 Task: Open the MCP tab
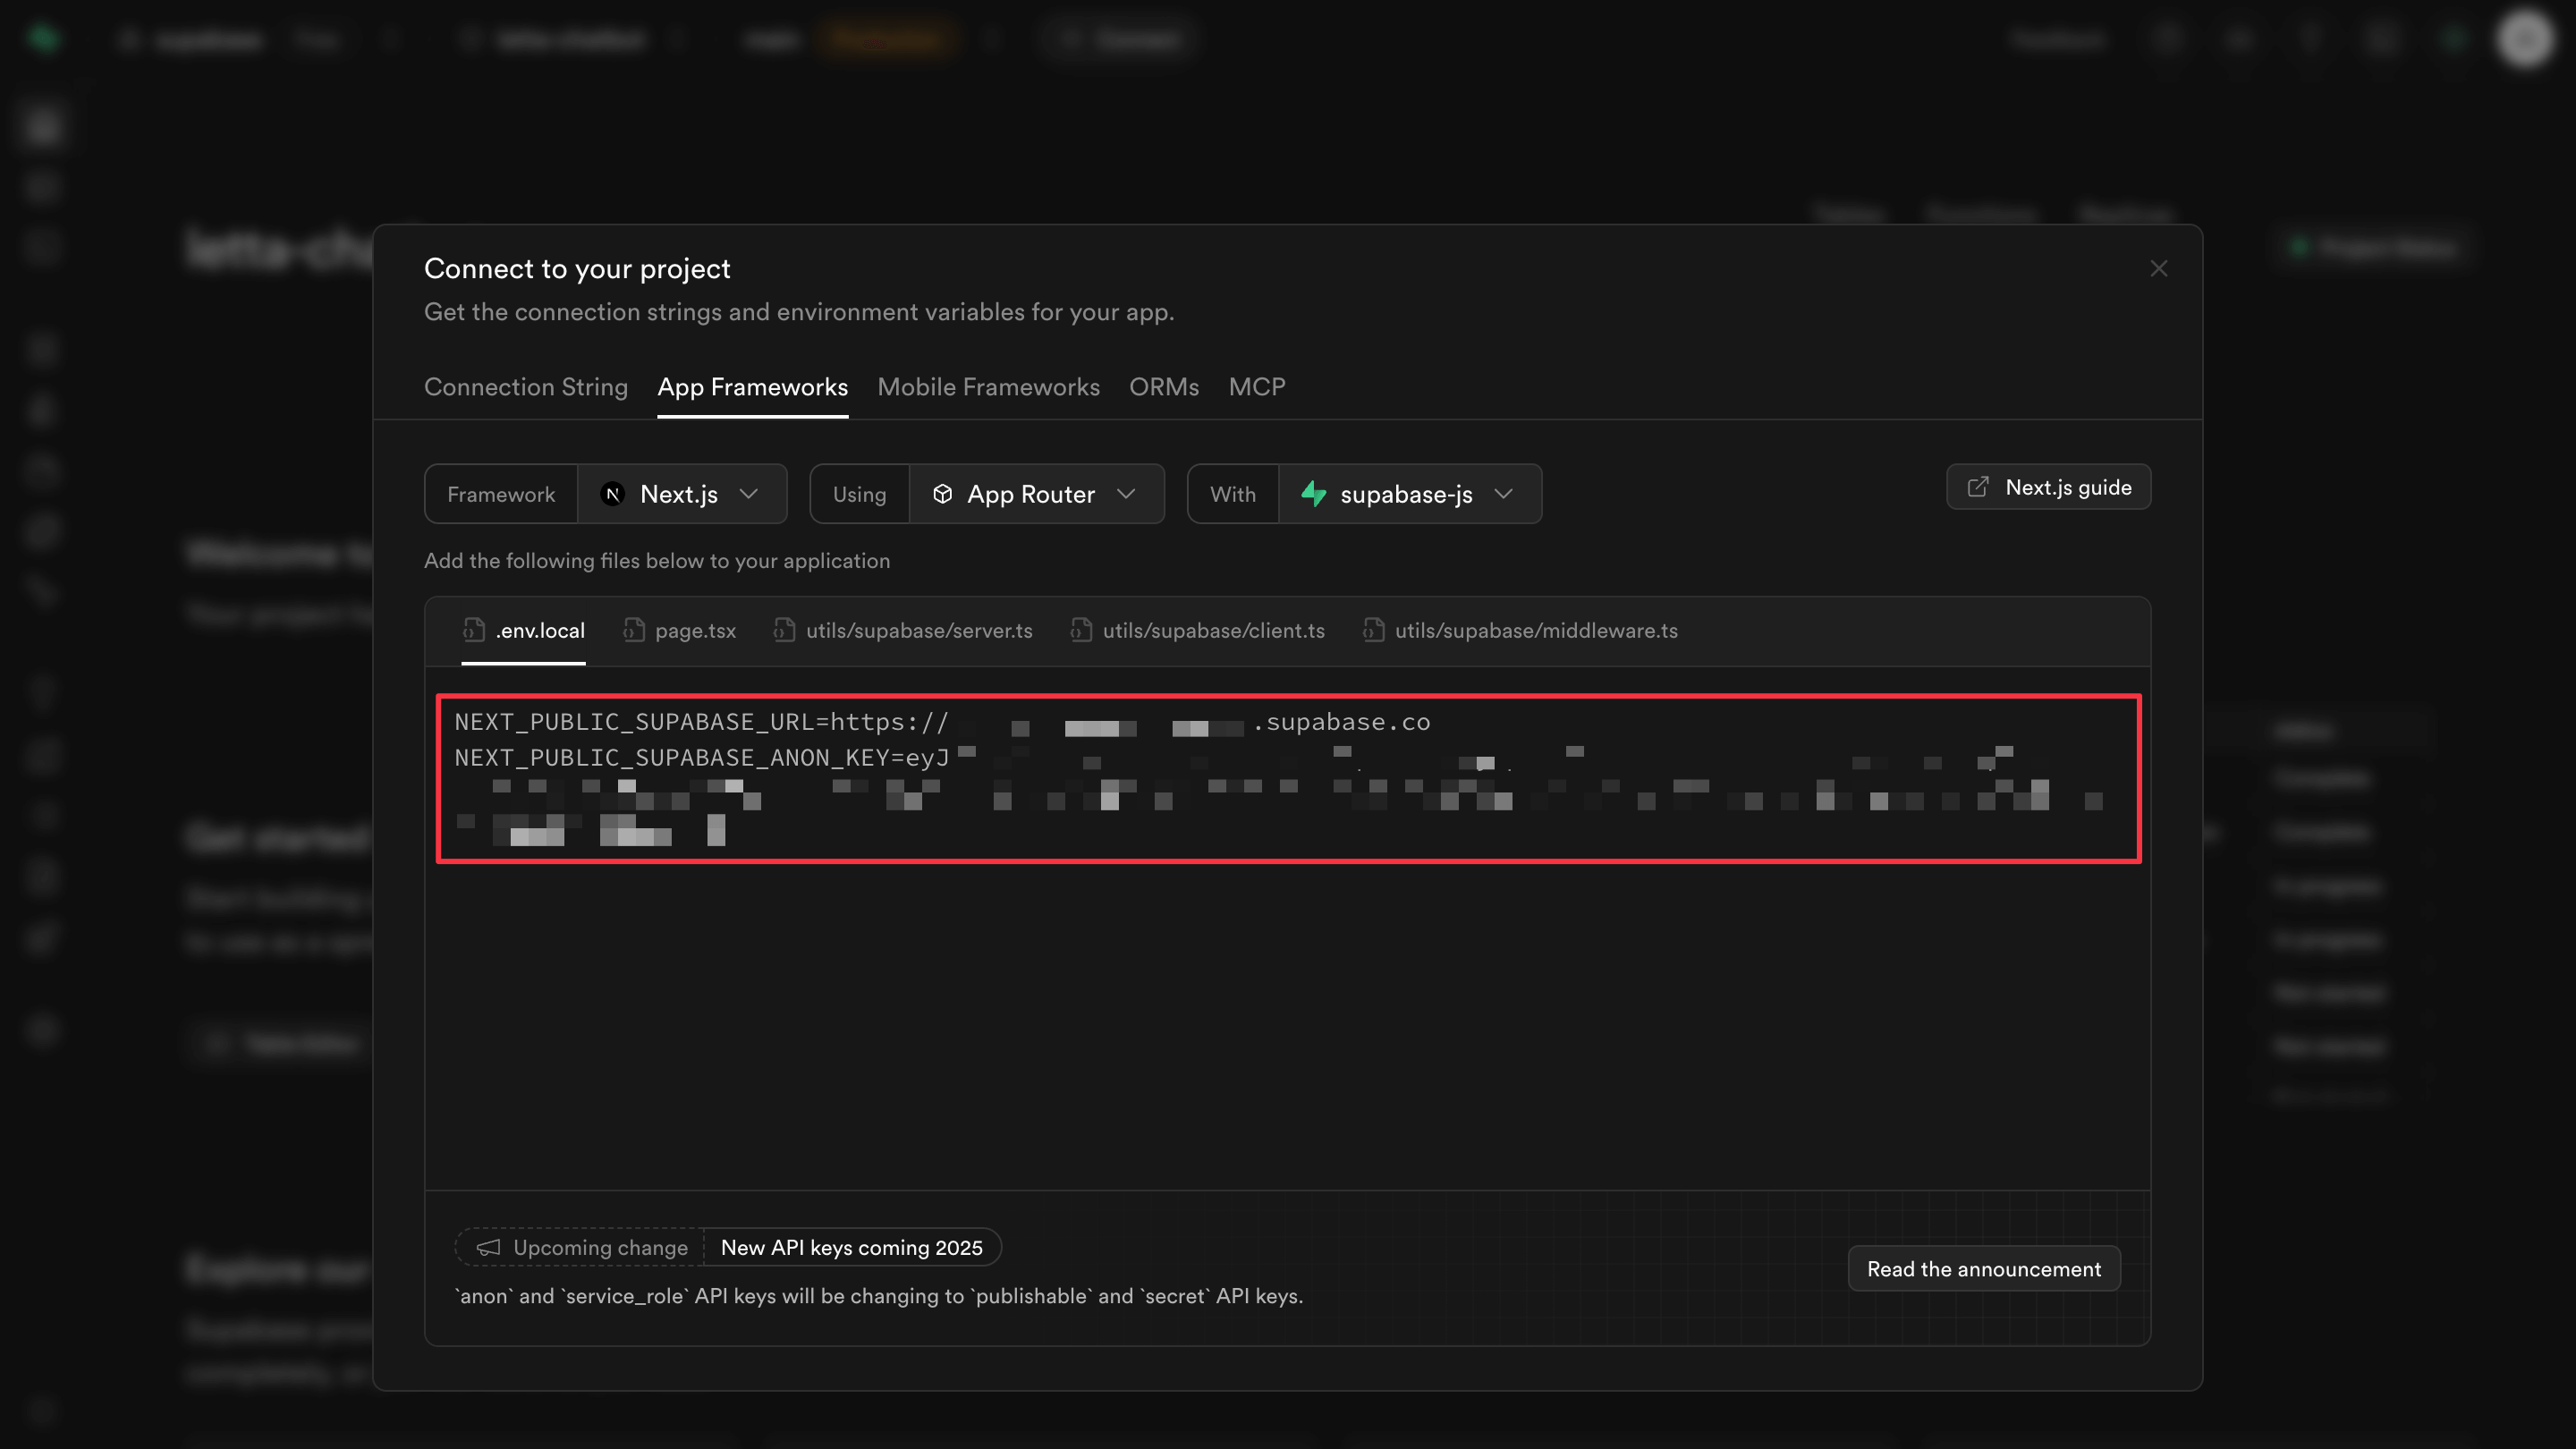tap(1257, 387)
